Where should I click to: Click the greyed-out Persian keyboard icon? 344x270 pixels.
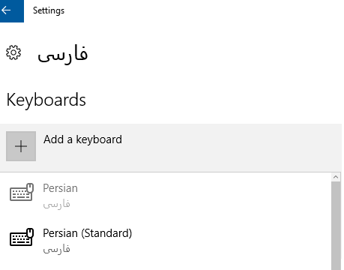pos(22,192)
